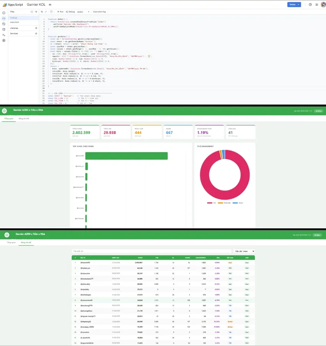
Task: Click the ENGAGEMENT column header
Action: click(201, 258)
